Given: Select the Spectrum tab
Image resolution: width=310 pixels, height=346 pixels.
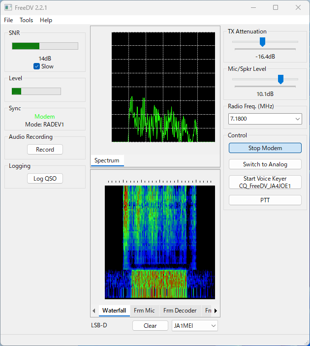Looking at the screenshot, I should [107, 160].
